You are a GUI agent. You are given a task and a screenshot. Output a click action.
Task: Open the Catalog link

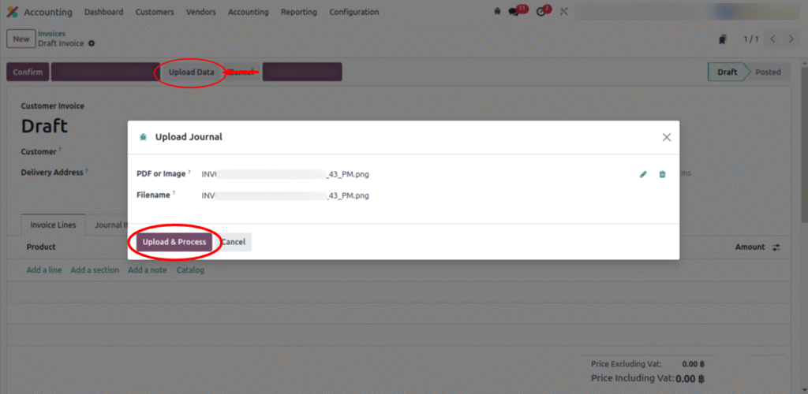pos(190,270)
